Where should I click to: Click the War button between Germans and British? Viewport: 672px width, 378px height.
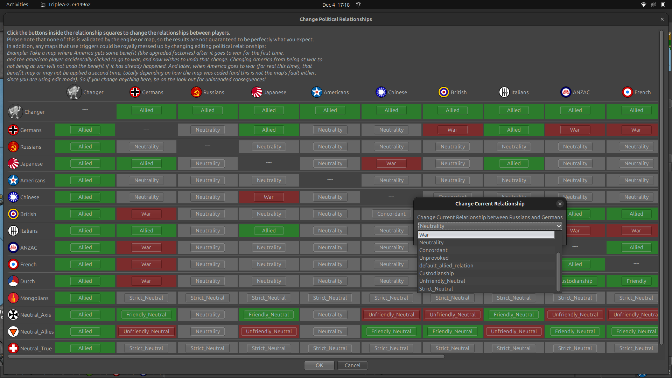(x=452, y=129)
